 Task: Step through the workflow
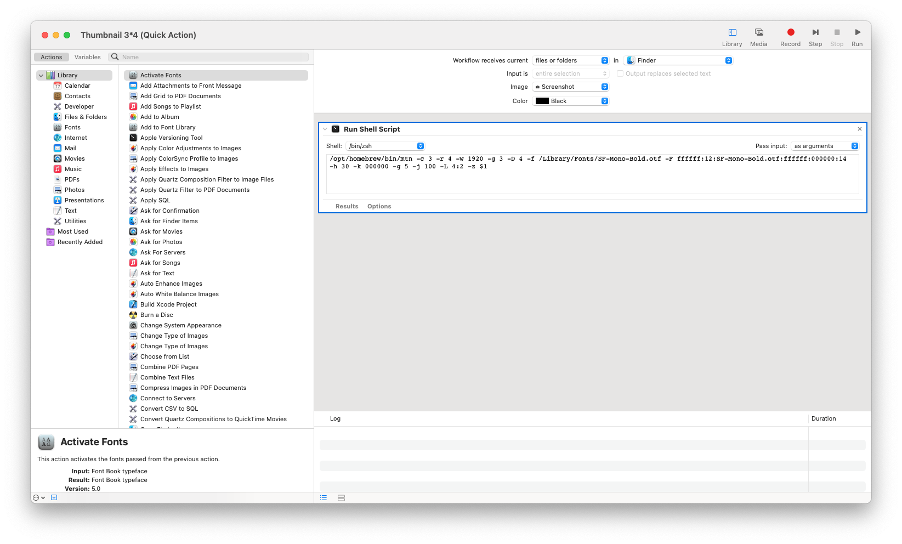click(815, 37)
